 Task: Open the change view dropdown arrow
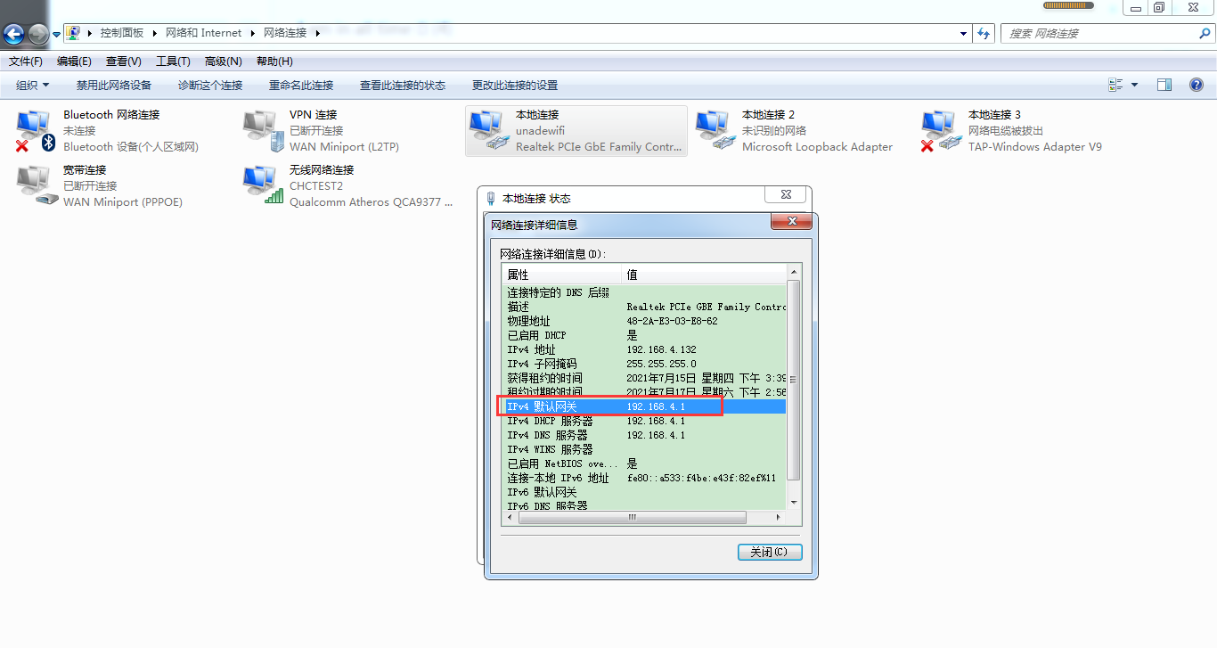coord(1134,85)
